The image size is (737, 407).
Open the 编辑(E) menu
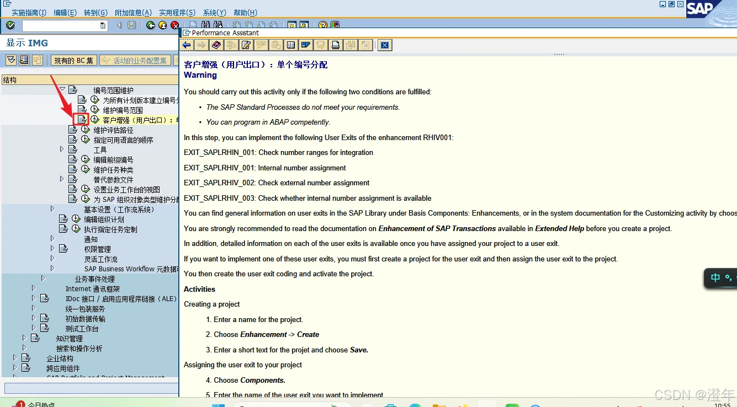(x=65, y=13)
